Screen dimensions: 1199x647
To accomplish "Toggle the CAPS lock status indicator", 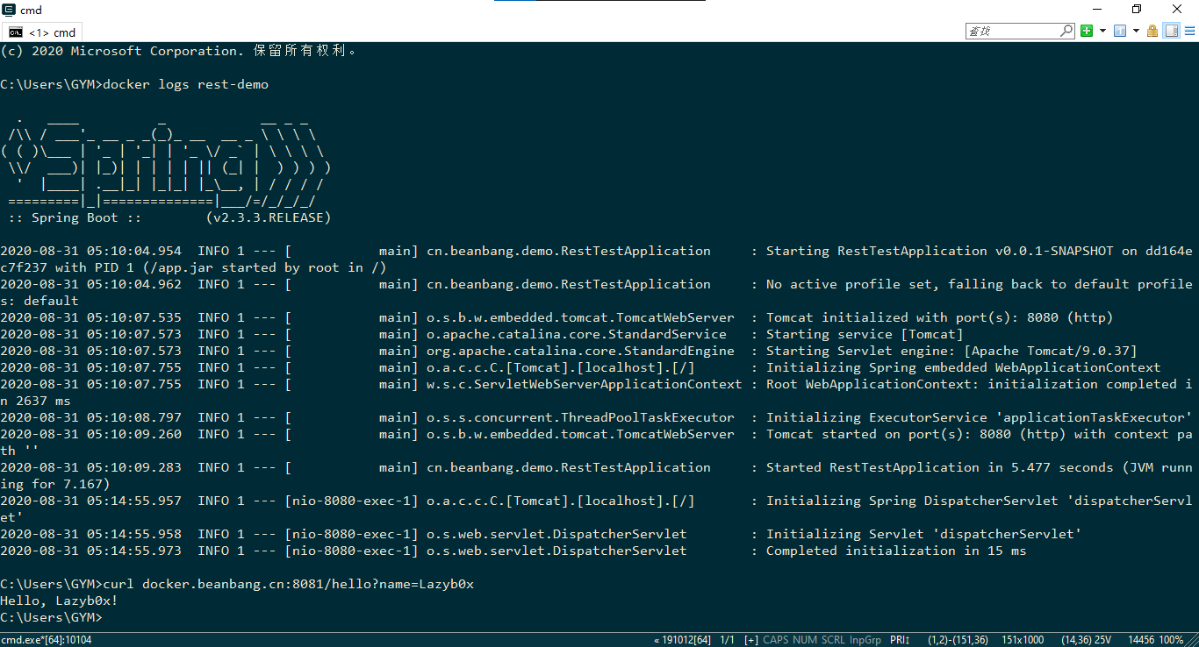I will click(776, 640).
